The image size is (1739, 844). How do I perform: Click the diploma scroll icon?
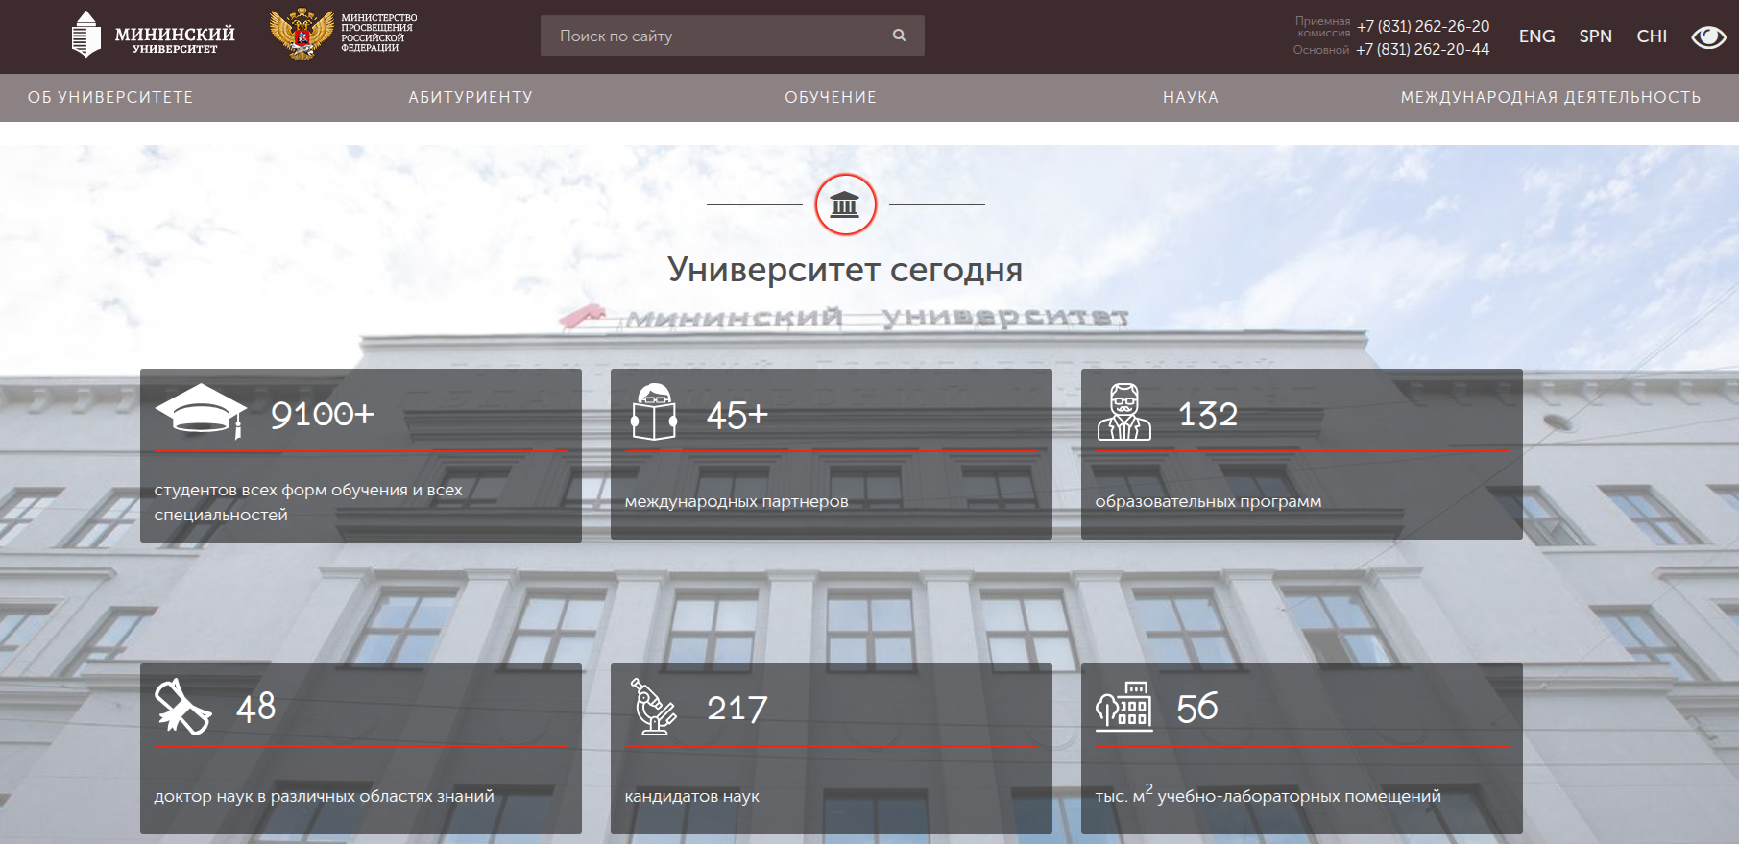click(x=182, y=708)
